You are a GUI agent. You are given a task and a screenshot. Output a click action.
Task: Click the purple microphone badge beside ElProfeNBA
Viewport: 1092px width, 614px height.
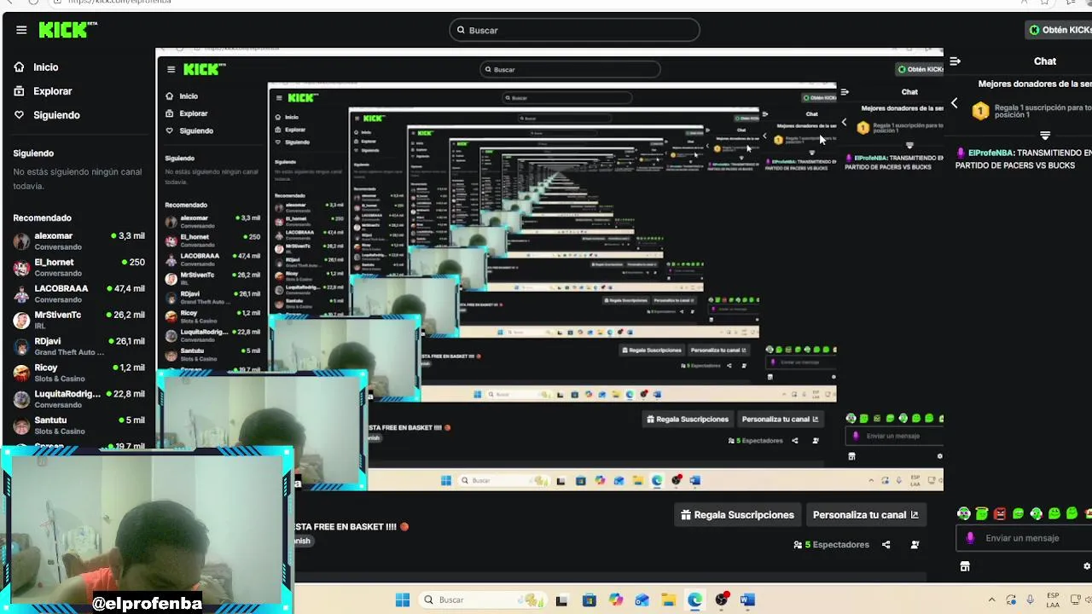pos(961,153)
